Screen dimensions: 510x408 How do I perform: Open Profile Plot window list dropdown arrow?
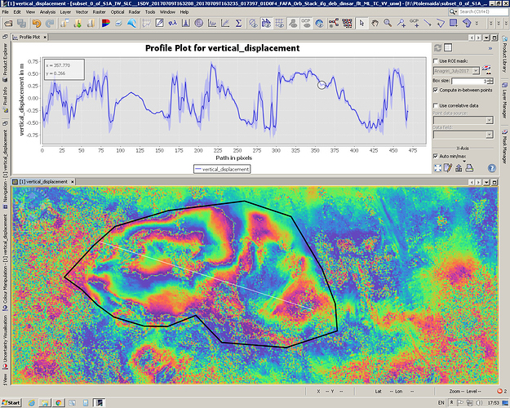[486, 38]
